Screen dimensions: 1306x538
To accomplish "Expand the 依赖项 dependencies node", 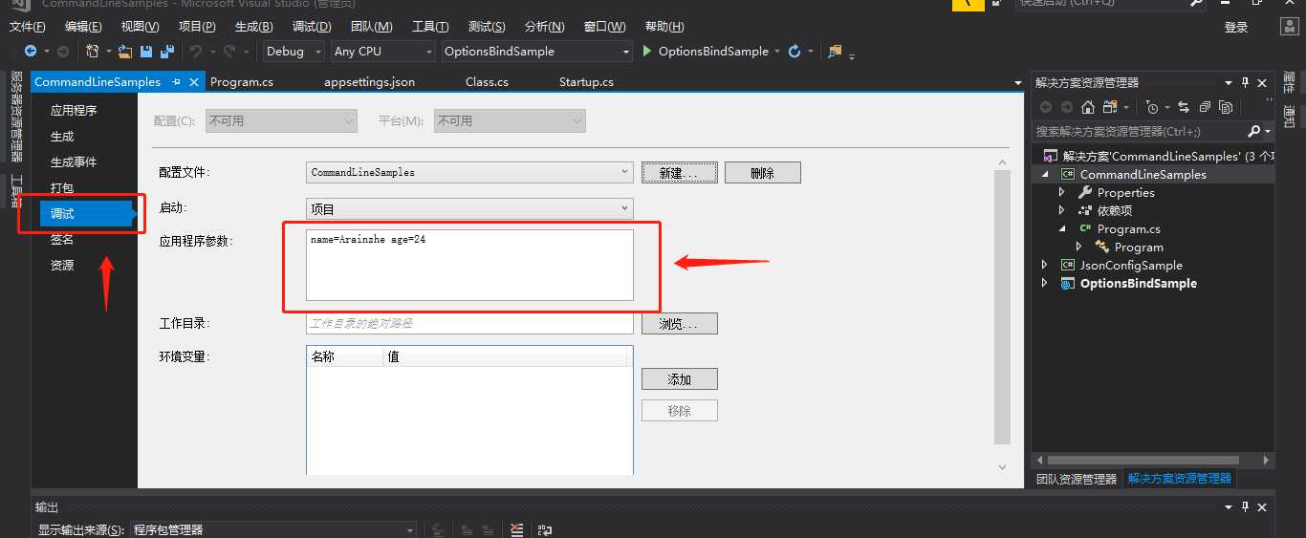I will tap(1062, 210).
